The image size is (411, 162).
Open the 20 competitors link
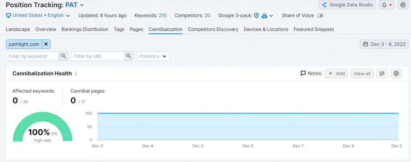[x=208, y=16]
